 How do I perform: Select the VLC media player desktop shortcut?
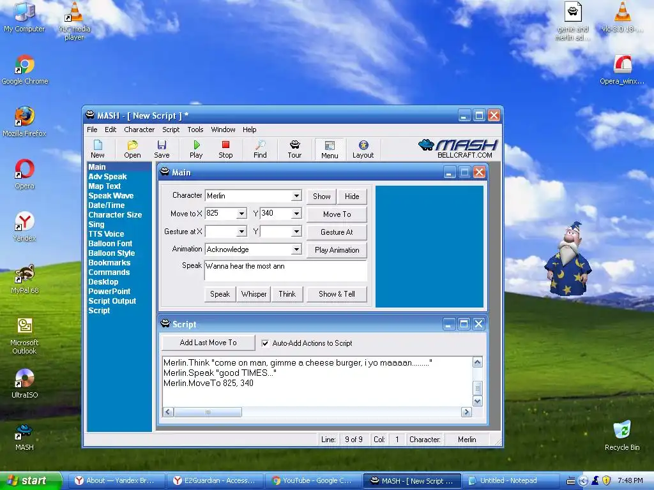[74, 21]
